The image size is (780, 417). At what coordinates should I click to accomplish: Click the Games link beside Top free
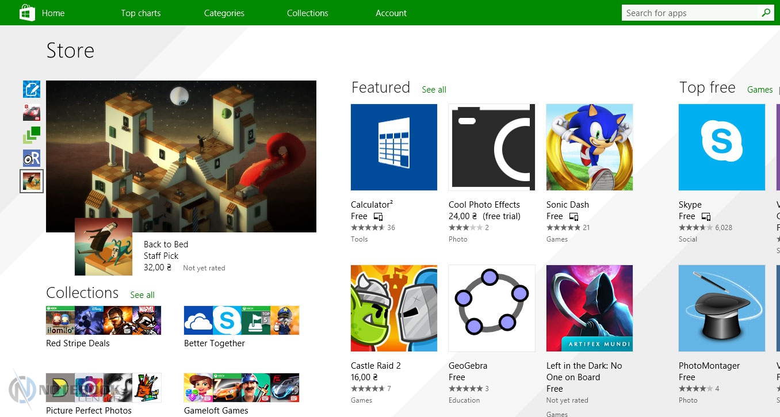click(x=760, y=90)
